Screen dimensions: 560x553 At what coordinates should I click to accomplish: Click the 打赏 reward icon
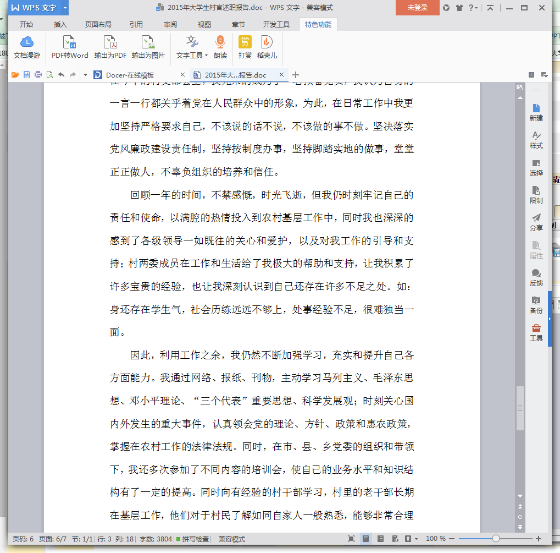point(245,47)
